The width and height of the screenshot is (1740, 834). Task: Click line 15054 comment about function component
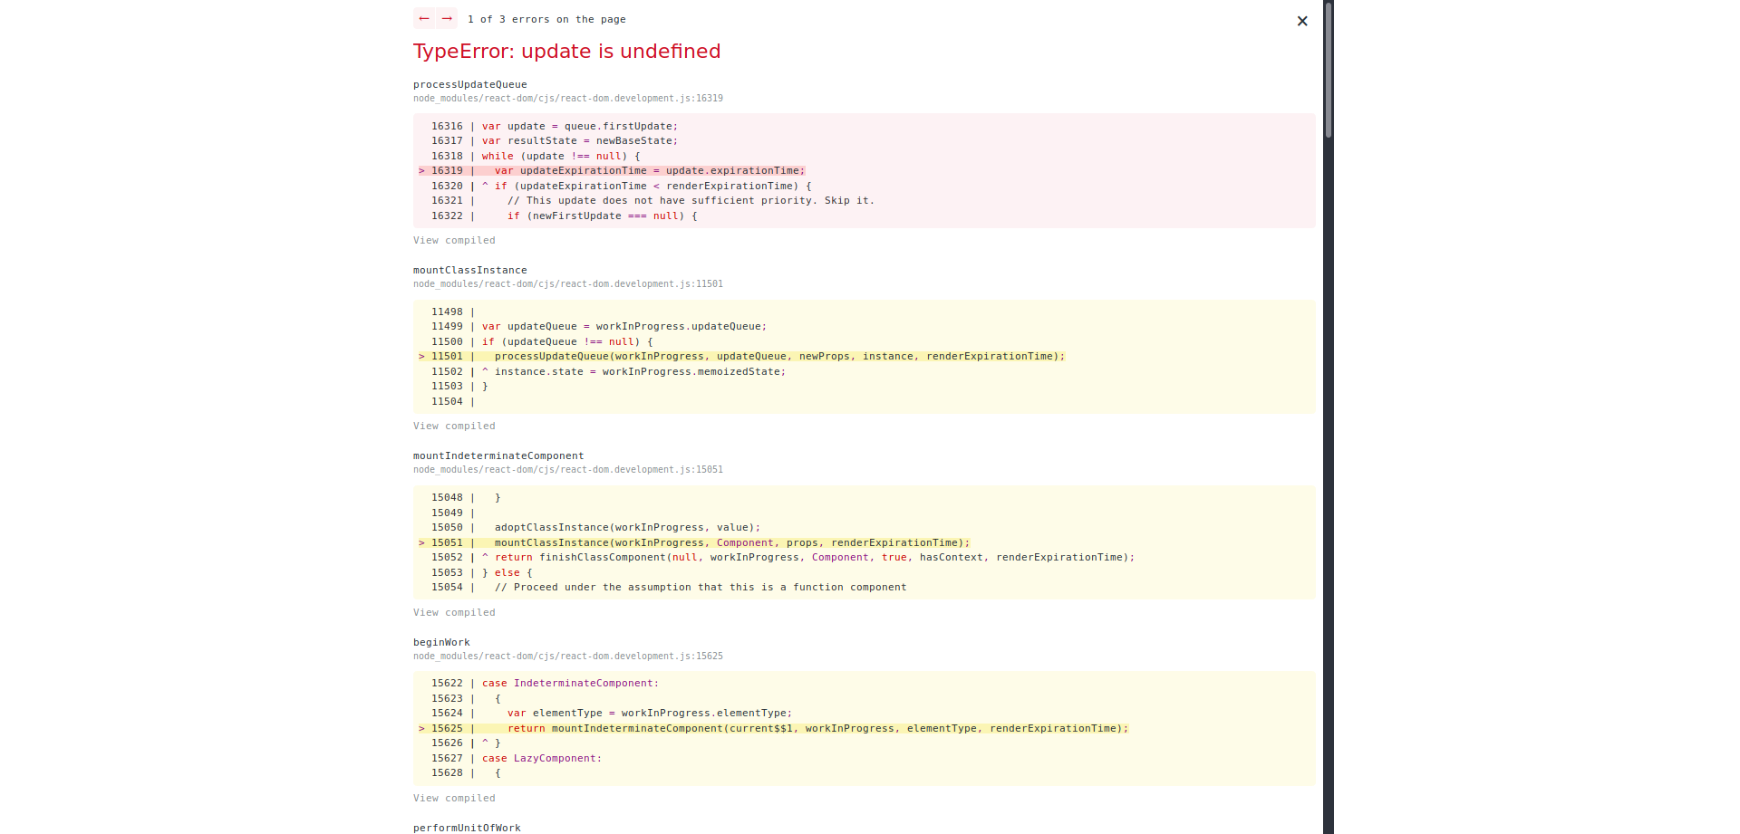pos(669,588)
